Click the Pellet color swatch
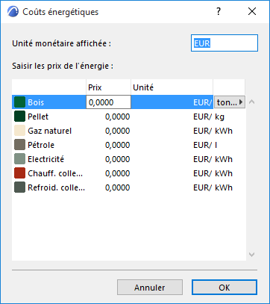The height and width of the screenshot is (304, 270). pos(20,117)
